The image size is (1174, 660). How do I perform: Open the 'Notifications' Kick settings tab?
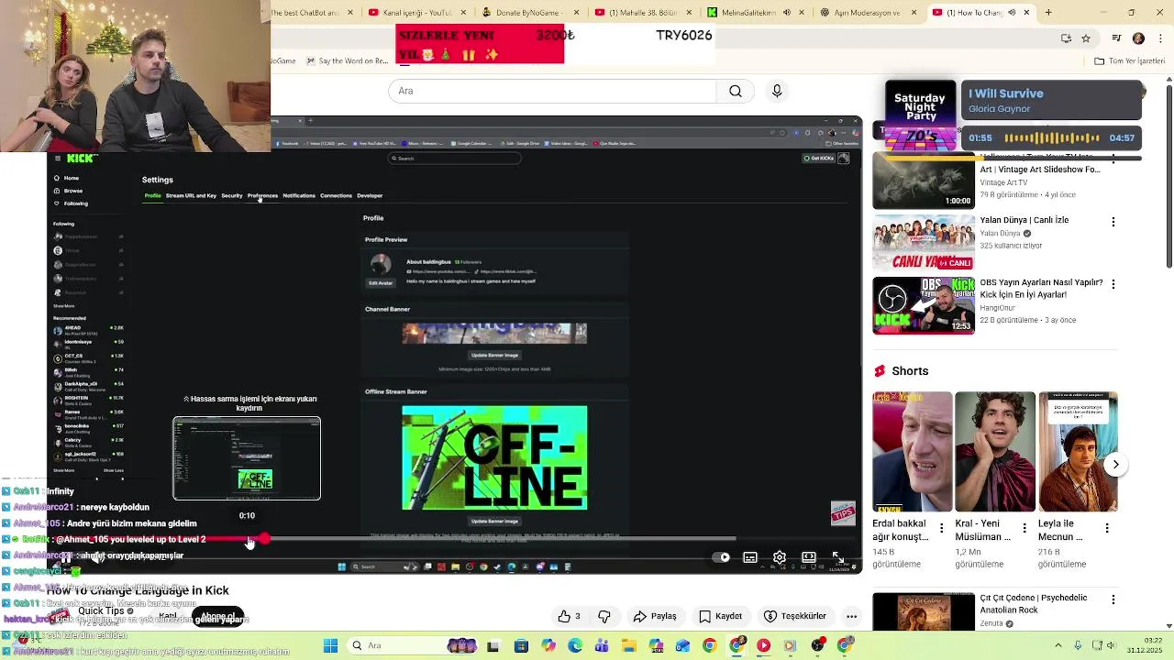pos(299,195)
